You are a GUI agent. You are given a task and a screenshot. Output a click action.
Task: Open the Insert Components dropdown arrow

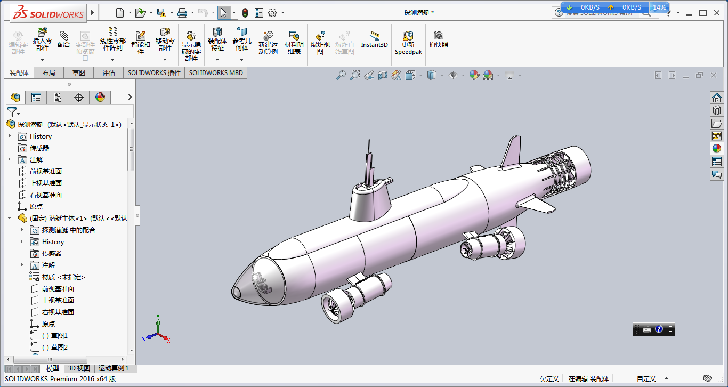click(43, 59)
